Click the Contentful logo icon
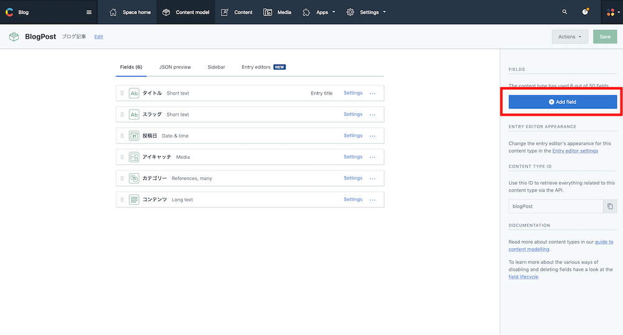The height and width of the screenshot is (335, 623). [9, 12]
